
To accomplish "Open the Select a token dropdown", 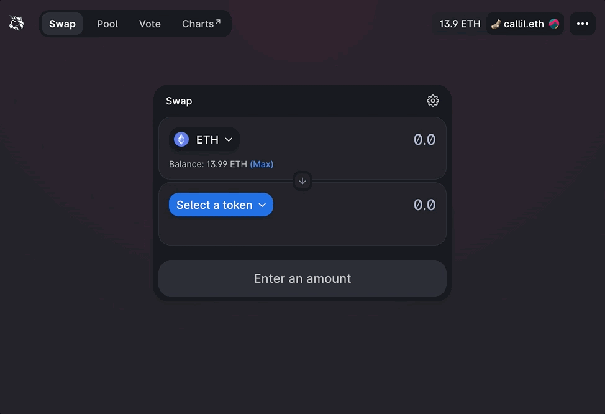I will tap(214, 205).
